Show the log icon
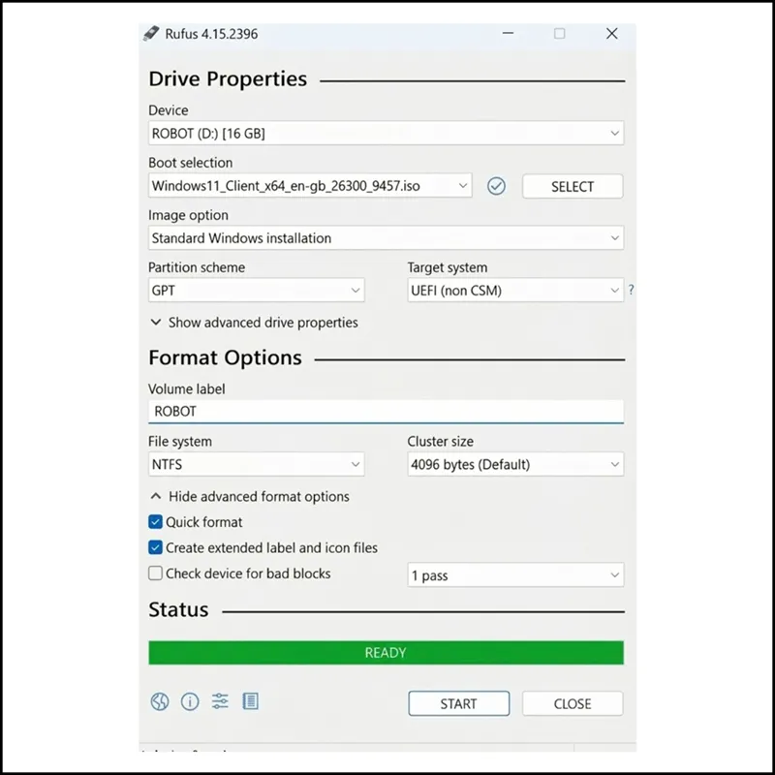775x775 pixels. pos(251,701)
